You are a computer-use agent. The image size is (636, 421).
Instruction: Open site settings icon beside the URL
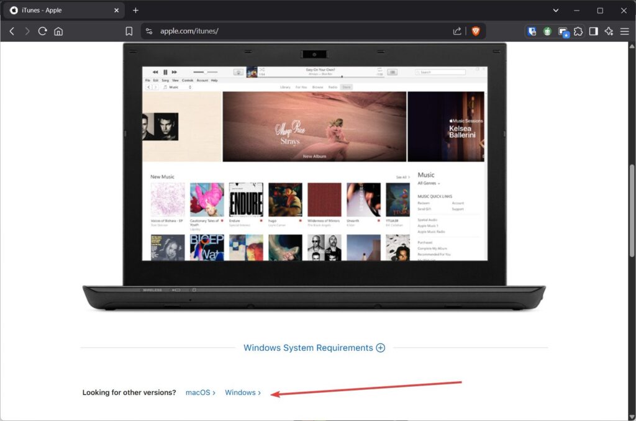(x=149, y=31)
